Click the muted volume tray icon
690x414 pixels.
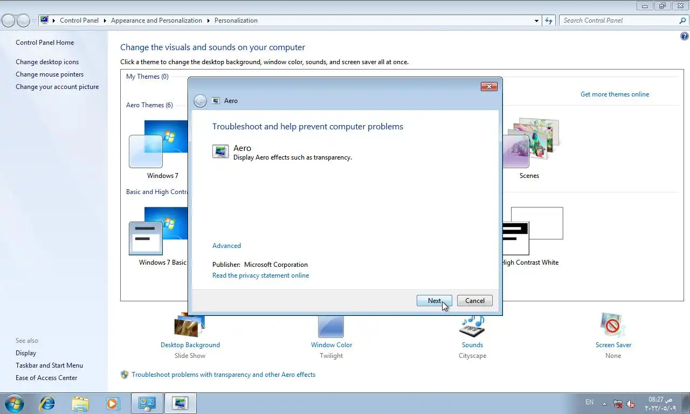[631, 404]
